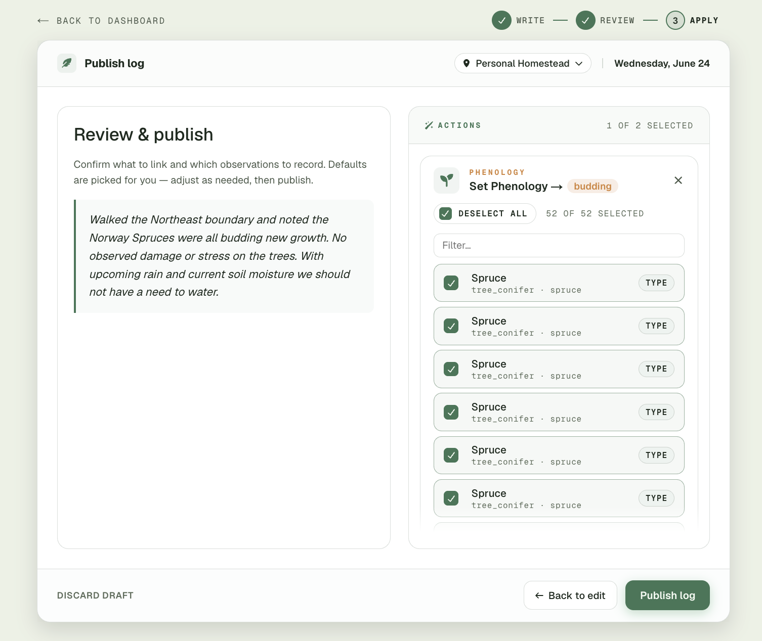Click the Back to Dashboard link
The image size is (762, 641).
[x=101, y=21]
